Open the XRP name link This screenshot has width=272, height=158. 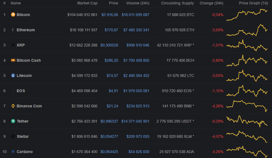pyautogui.click(x=21, y=45)
